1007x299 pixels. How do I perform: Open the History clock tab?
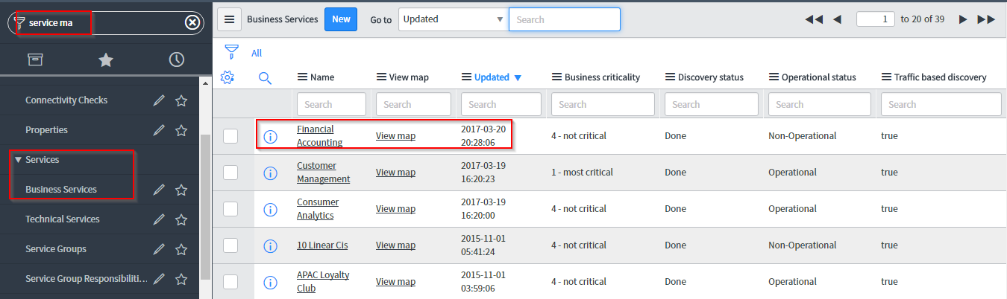click(x=177, y=60)
